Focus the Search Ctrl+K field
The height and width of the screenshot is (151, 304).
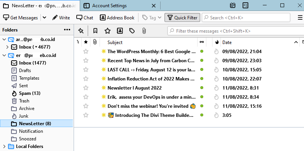[246, 18]
